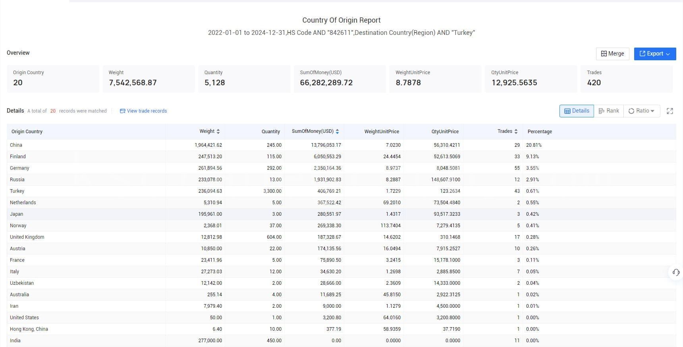Click the Finland origin country row
This screenshot has height=347, width=683.
341,157
